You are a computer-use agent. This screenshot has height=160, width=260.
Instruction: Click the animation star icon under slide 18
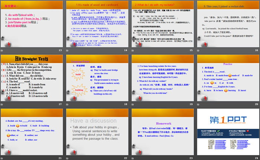click(x=68, y=104)
